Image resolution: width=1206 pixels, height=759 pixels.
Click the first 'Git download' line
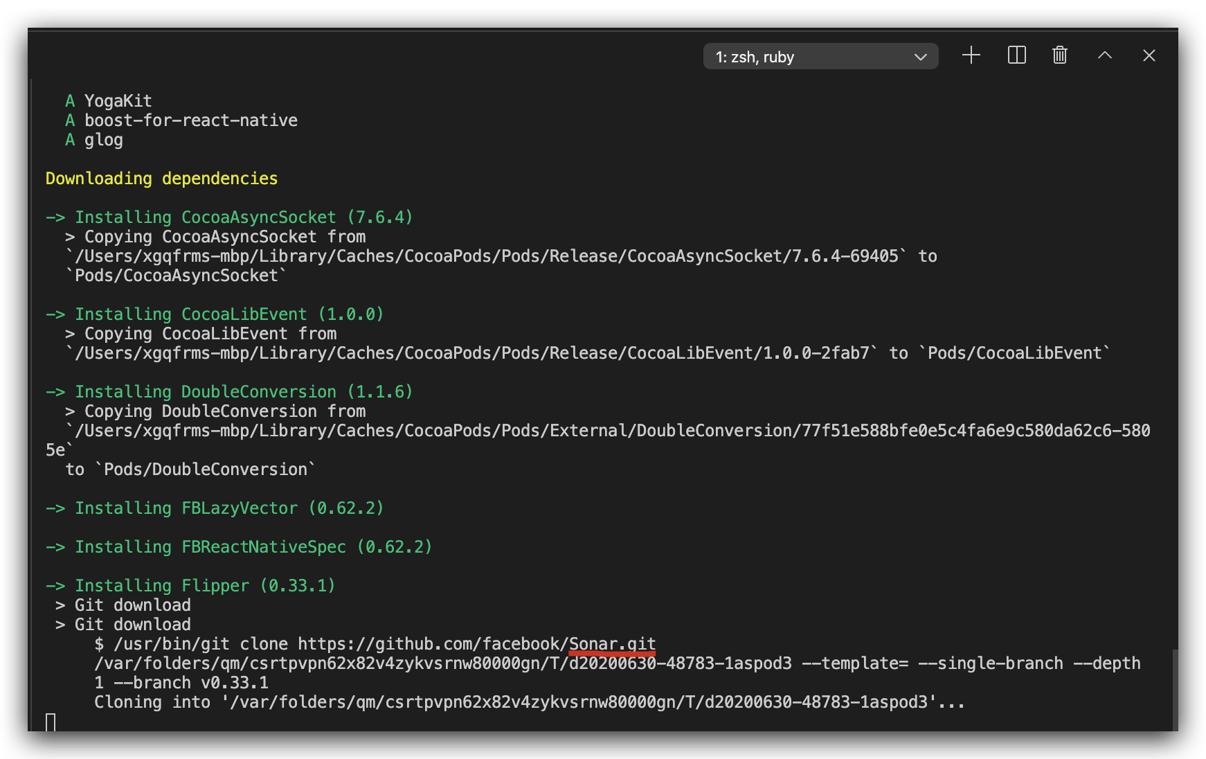123,605
